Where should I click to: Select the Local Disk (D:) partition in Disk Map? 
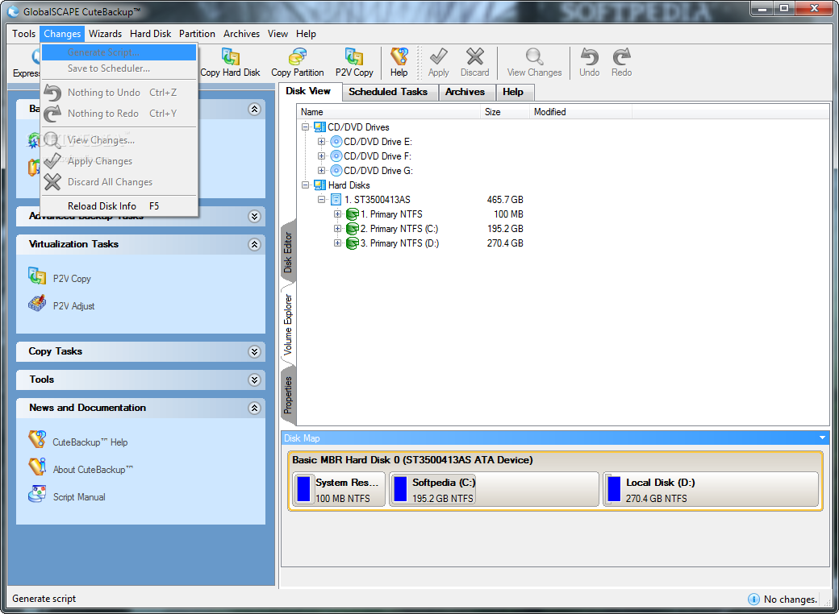711,489
